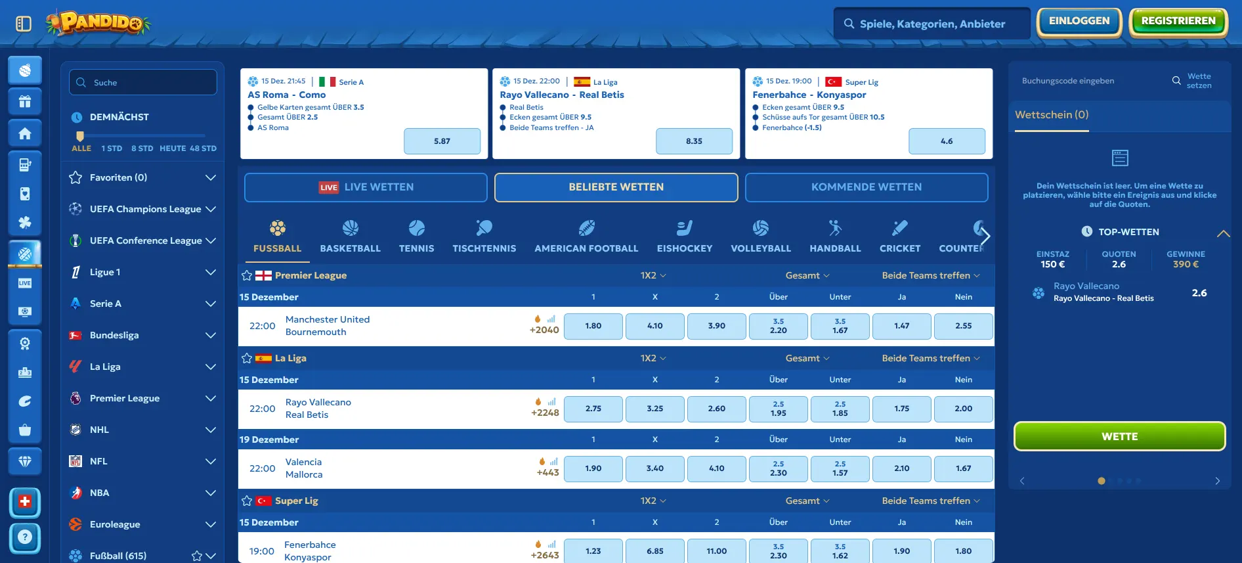Switch to the LIVE WETTEN tab
1242x563 pixels.
click(366, 187)
